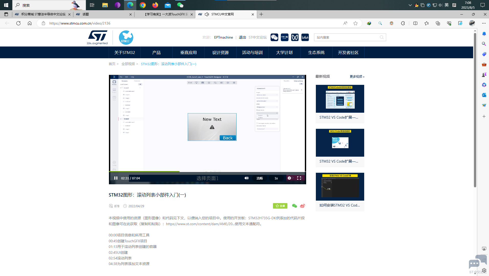The width and height of the screenshot is (489, 276).
Task: Open WeChat from the taskbar
Action: pyautogui.click(x=180, y=5)
